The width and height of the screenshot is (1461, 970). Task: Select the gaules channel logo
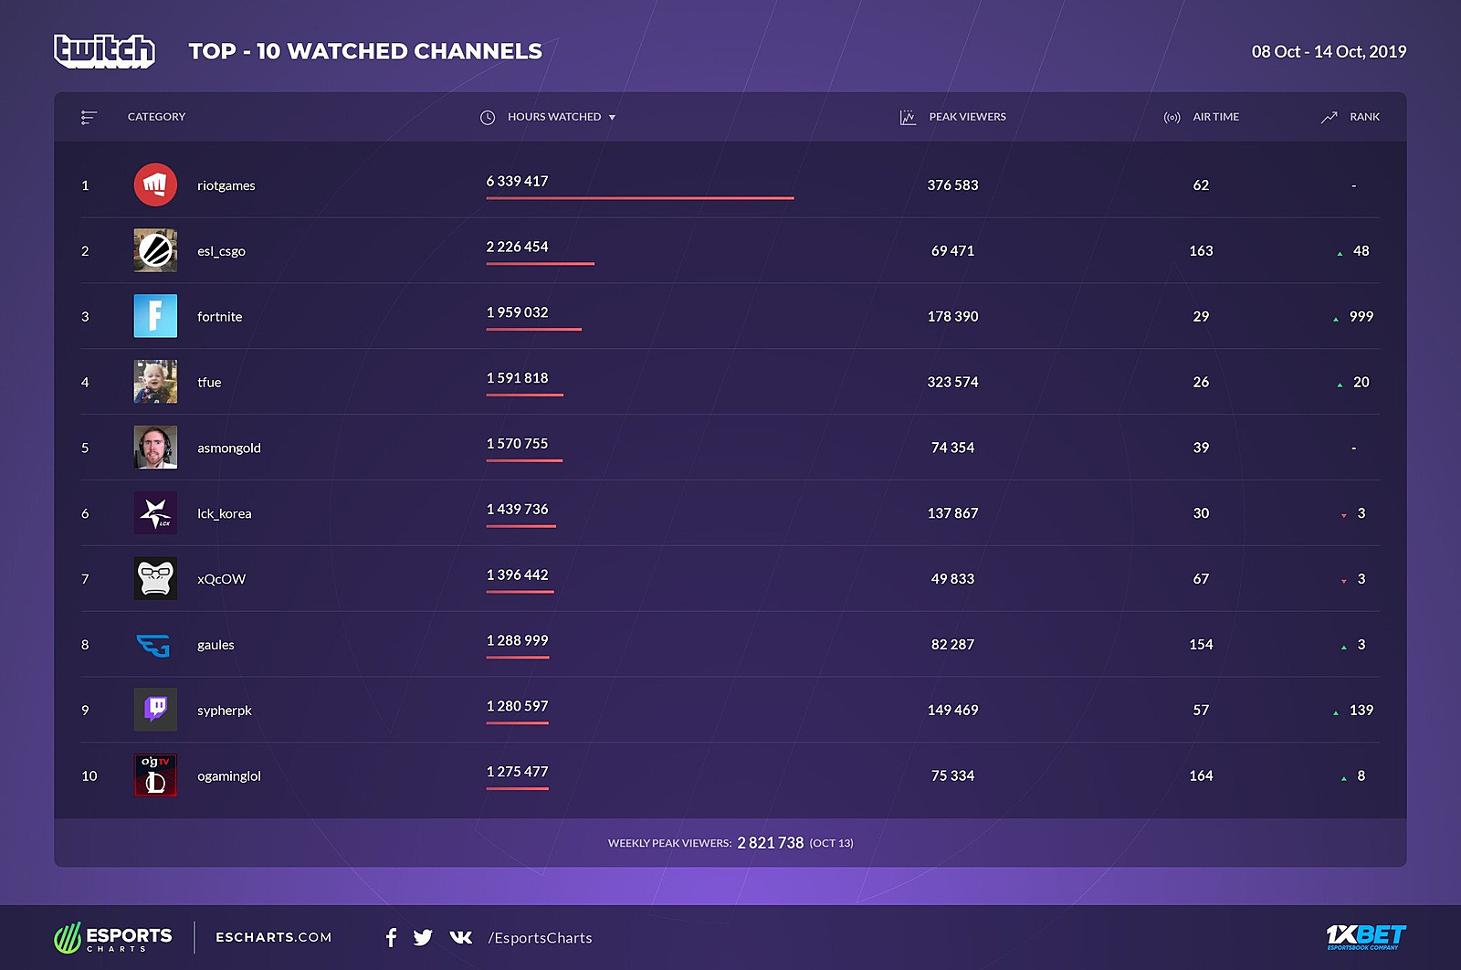tap(153, 645)
